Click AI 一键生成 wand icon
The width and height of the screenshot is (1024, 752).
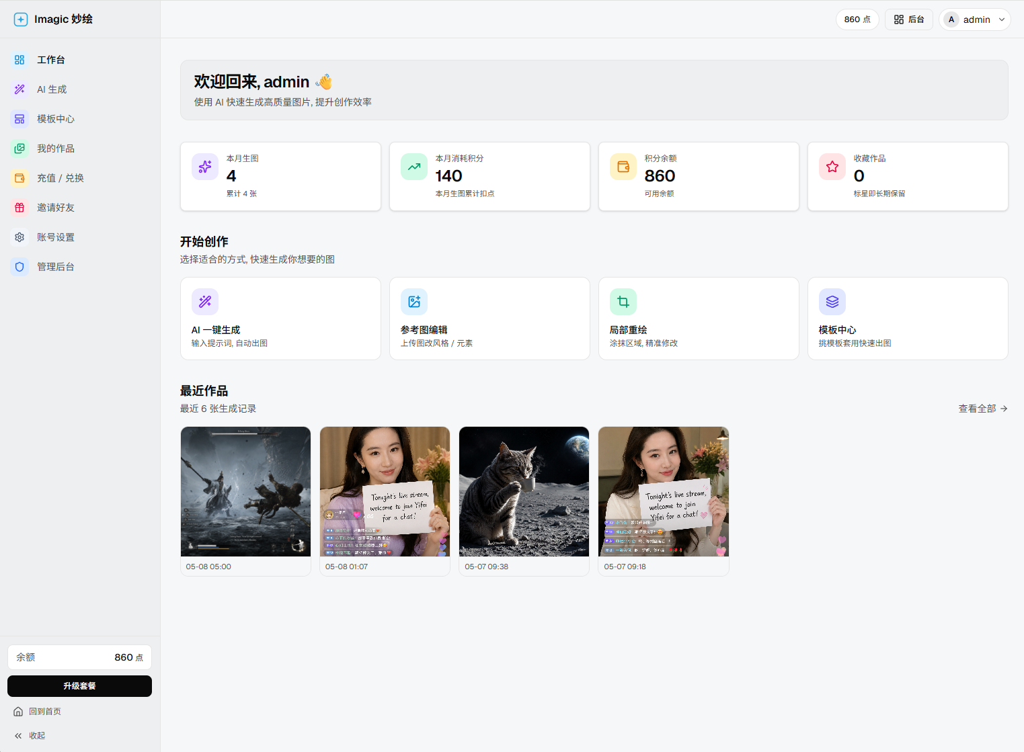205,302
